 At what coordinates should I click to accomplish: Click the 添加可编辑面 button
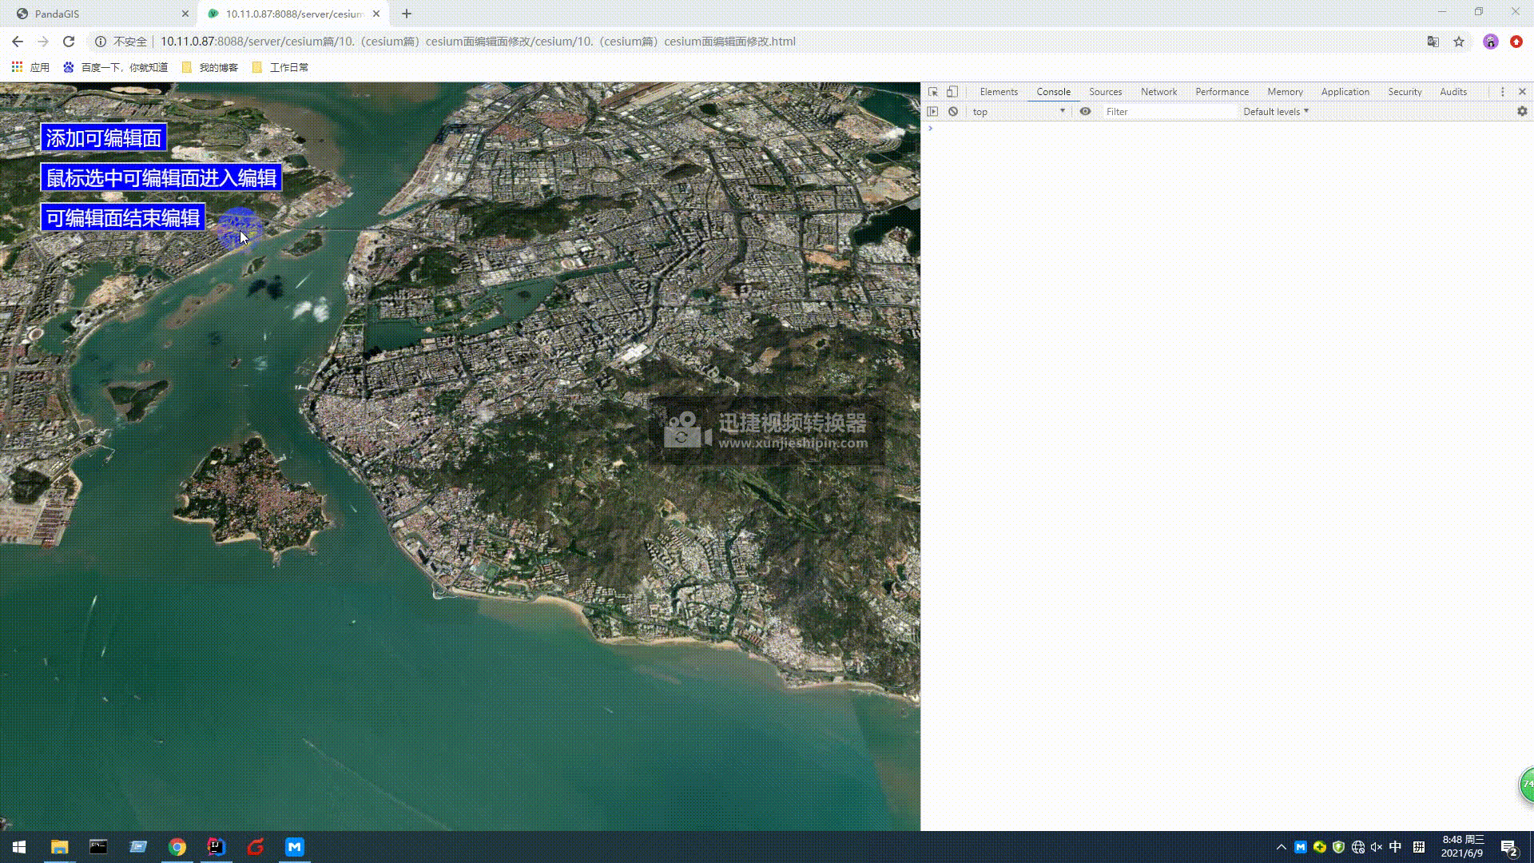(104, 138)
